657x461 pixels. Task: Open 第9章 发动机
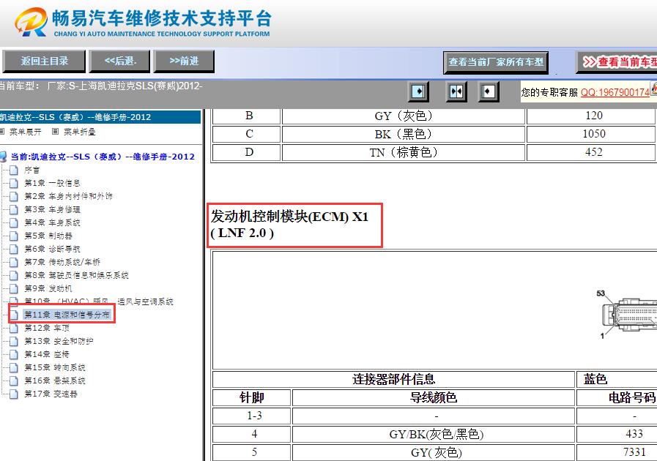coord(48,288)
